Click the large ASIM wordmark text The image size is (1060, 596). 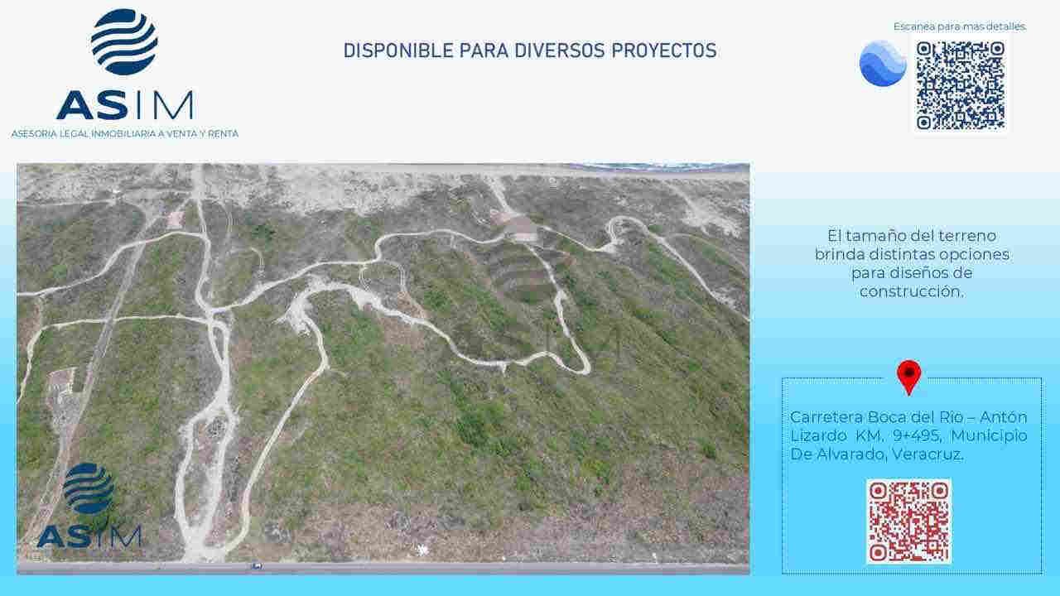(x=124, y=105)
